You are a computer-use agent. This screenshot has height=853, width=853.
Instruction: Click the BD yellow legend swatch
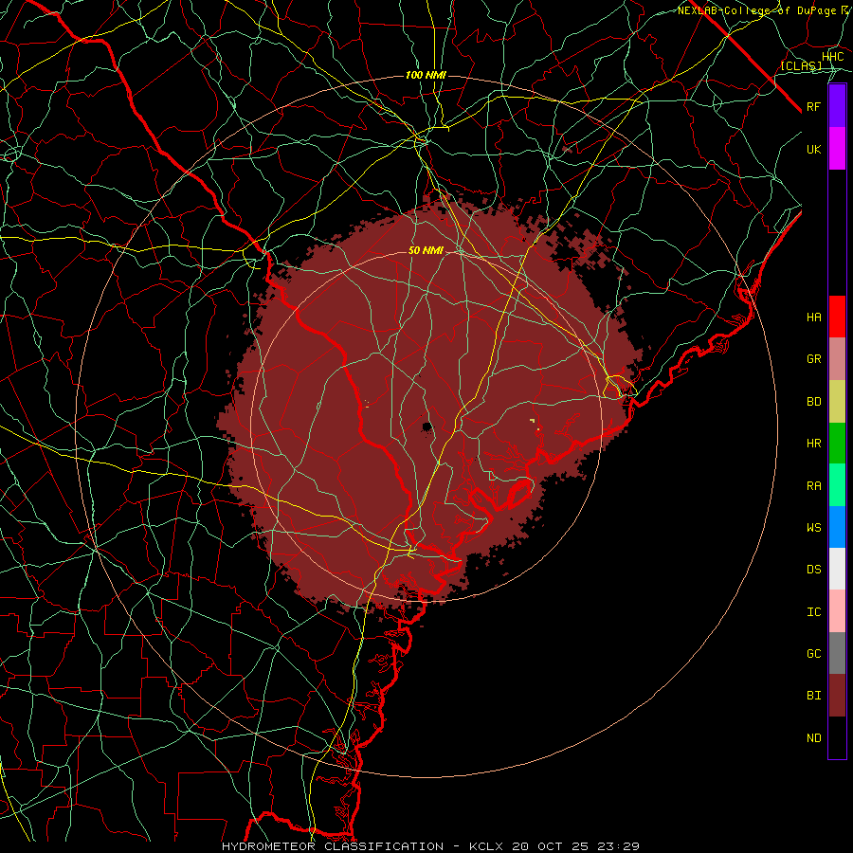tap(837, 402)
